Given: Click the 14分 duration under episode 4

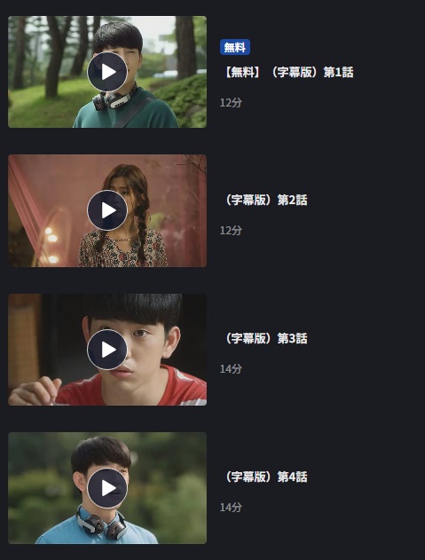Looking at the screenshot, I should coord(231,507).
